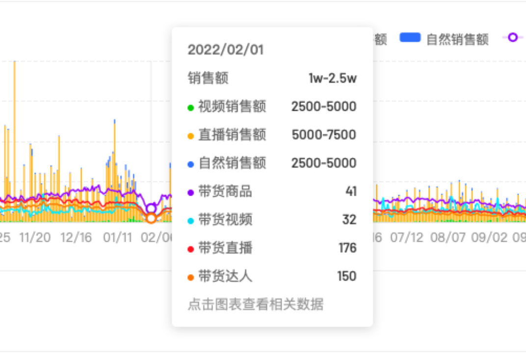Toggle the 自然销售额 legend label at top

[457, 40]
